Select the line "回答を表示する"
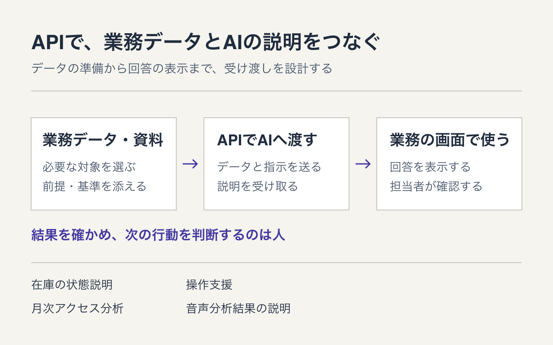Screen dimensions: 553x345 (x=430, y=167)
